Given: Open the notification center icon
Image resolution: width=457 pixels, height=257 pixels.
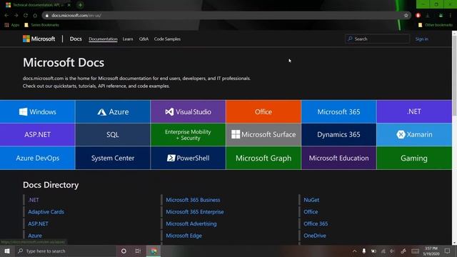Looking at the screenshot, I should pyautogui.click(x=448, y=251).
